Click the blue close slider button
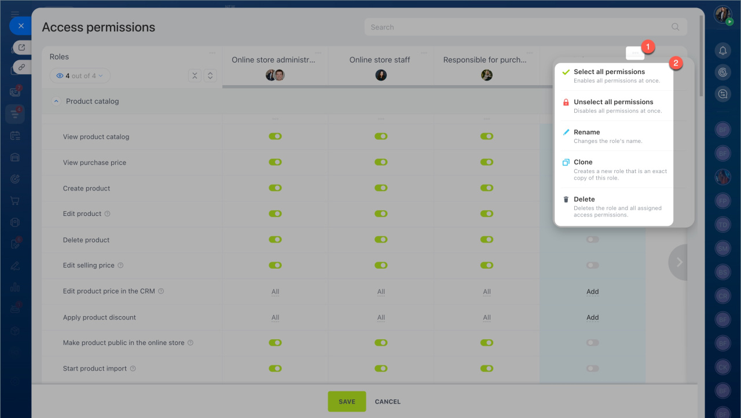Viewport: 741px width, 418px height. [x=21, y=26]
